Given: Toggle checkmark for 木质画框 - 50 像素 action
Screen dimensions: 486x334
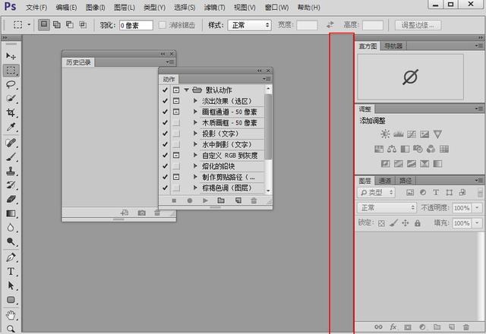Looking at the screenshot, I should coord(165,123).
